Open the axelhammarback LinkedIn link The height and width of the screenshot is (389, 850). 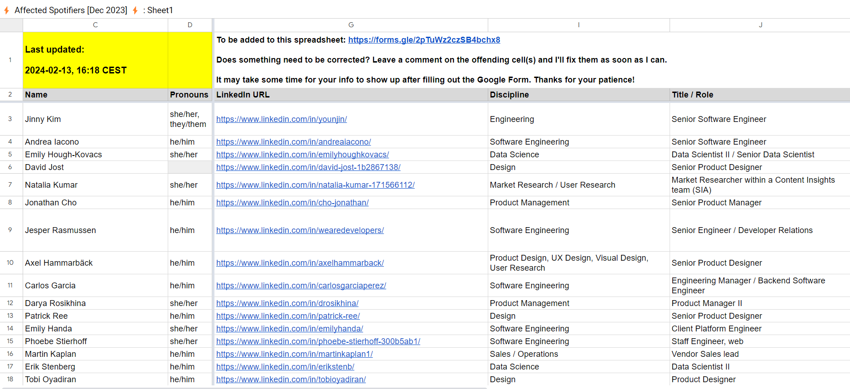[300, 263]
